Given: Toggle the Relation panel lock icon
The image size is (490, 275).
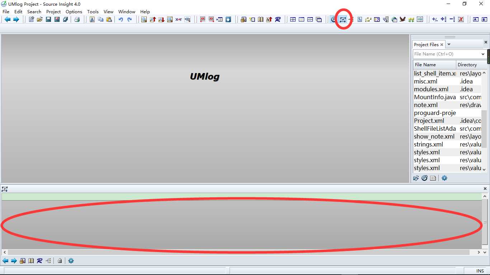Looking at the screenshot, I should [60, 261].
